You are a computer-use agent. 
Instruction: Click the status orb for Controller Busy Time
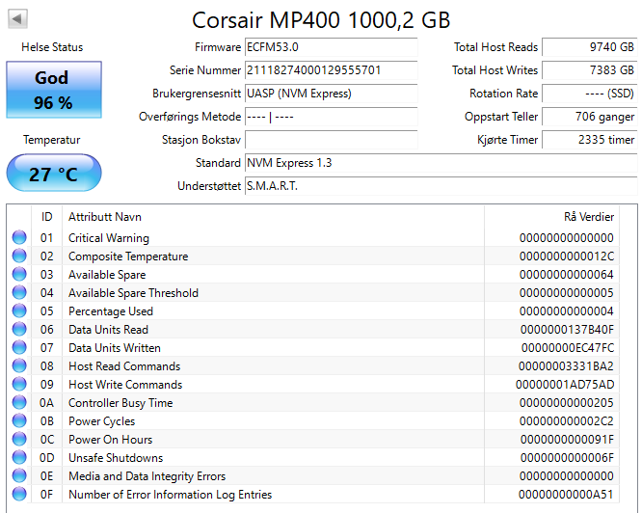[19, 403]
